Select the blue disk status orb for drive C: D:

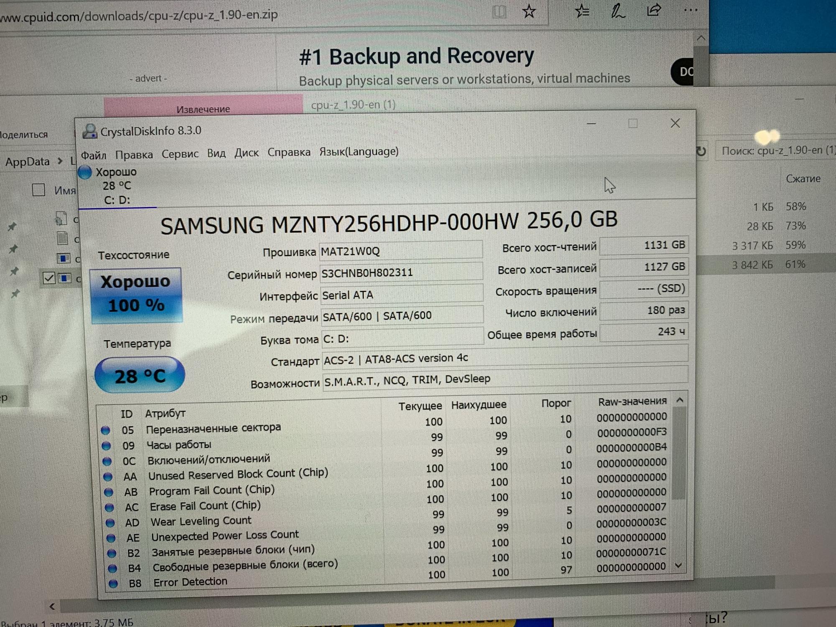pos(85,172)
